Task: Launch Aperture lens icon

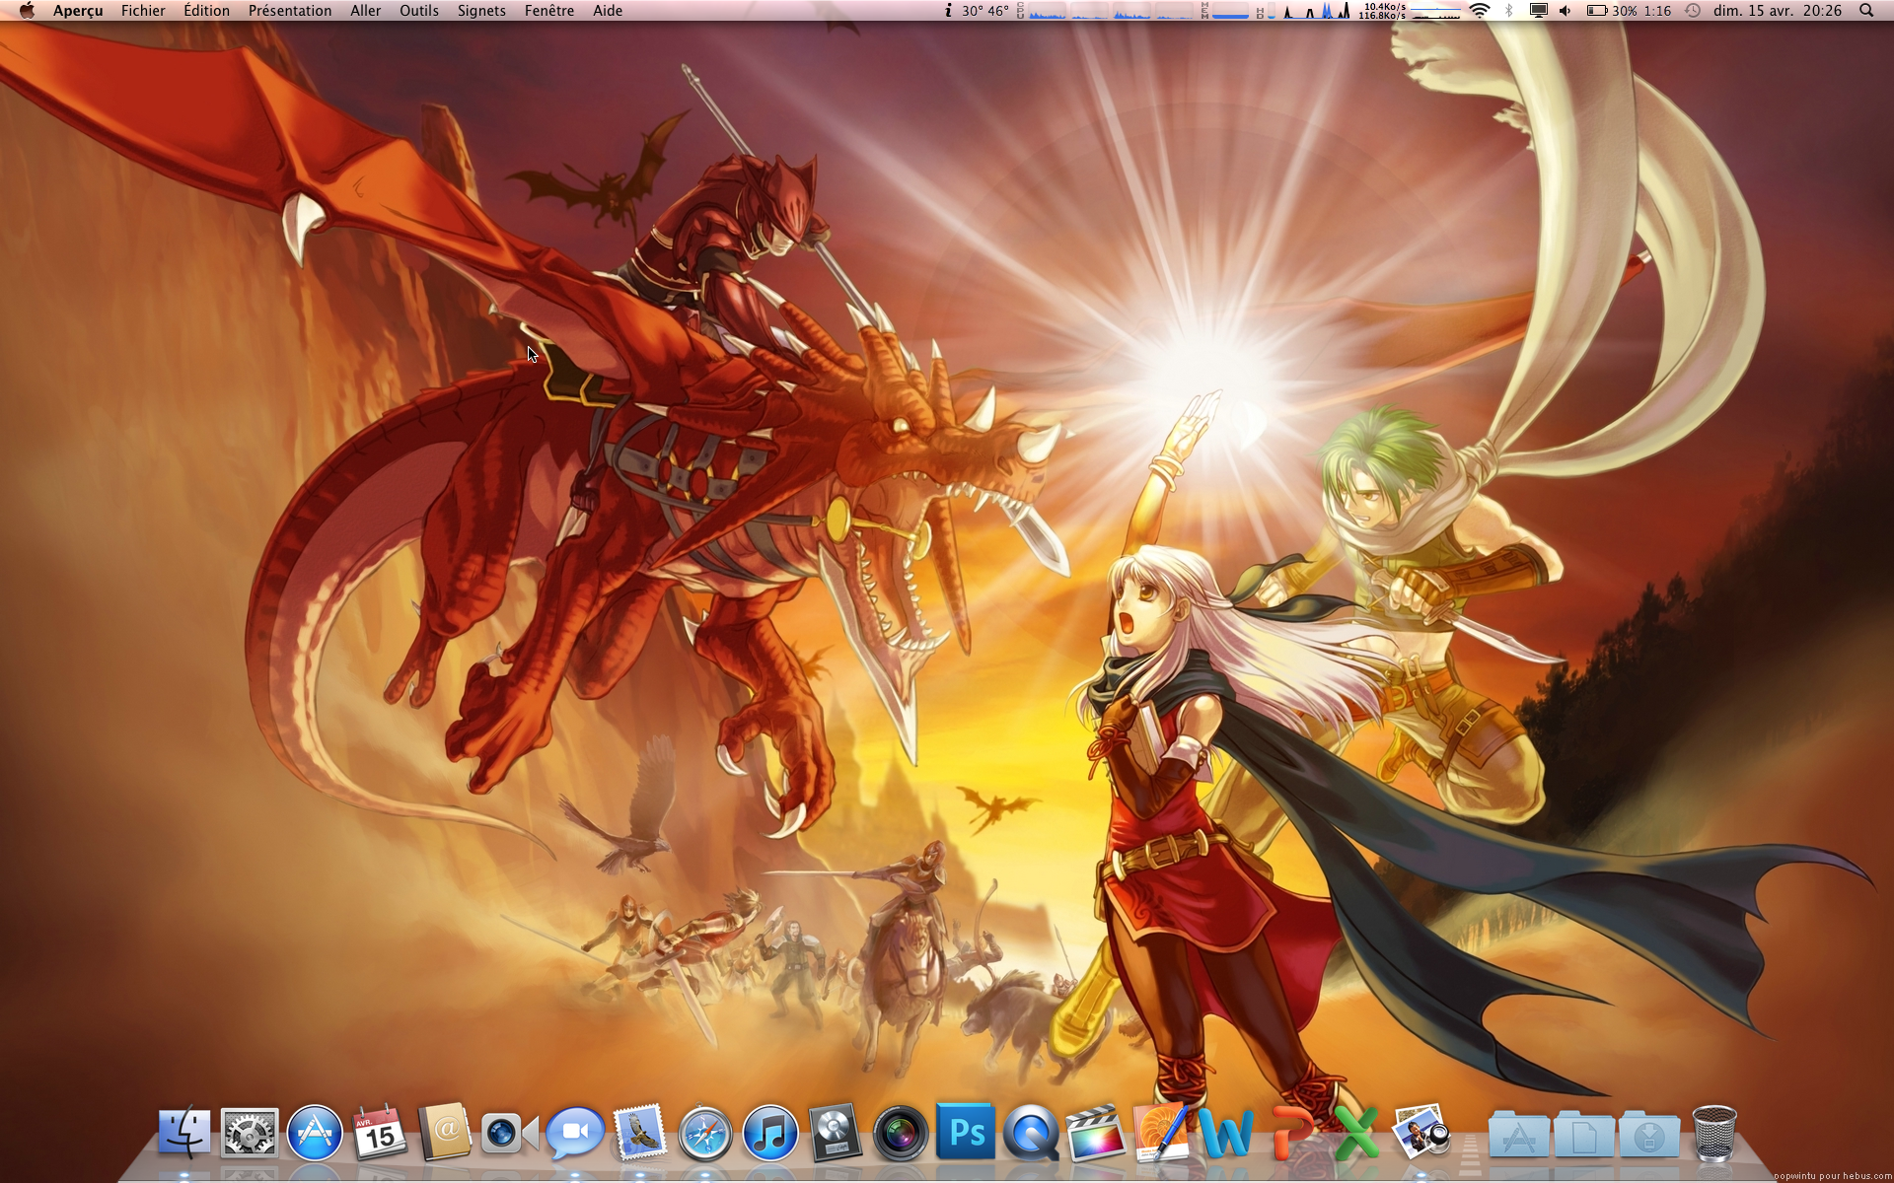Action: (x=901, y=1133)
